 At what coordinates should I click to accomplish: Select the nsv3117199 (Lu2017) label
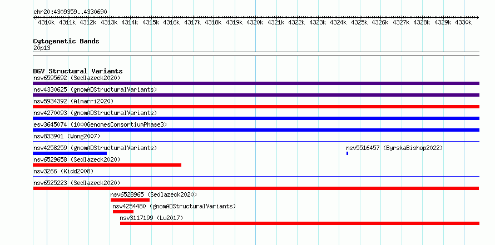151,218
